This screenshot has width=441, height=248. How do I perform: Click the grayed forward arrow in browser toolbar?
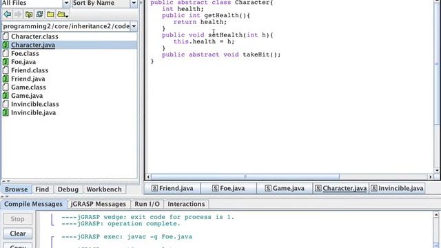click(x=18, y=14)
